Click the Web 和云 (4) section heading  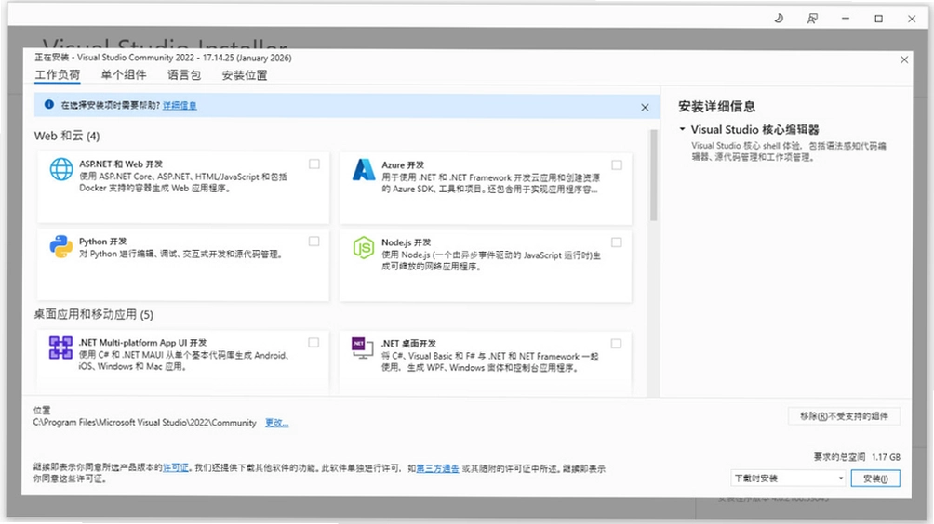click(x=67, y=137)
